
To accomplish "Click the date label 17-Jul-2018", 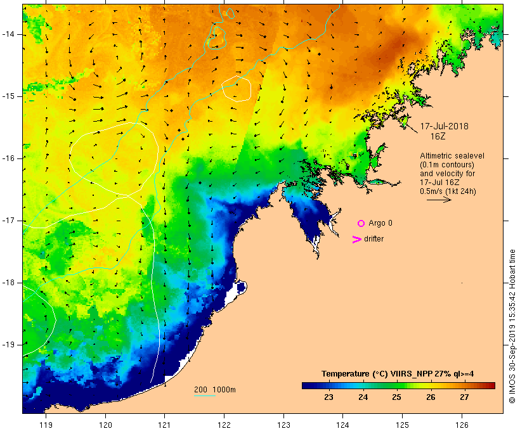I will click(x=445, y=126).
